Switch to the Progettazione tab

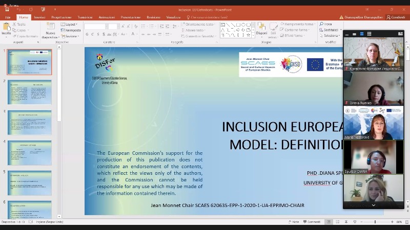61,17
